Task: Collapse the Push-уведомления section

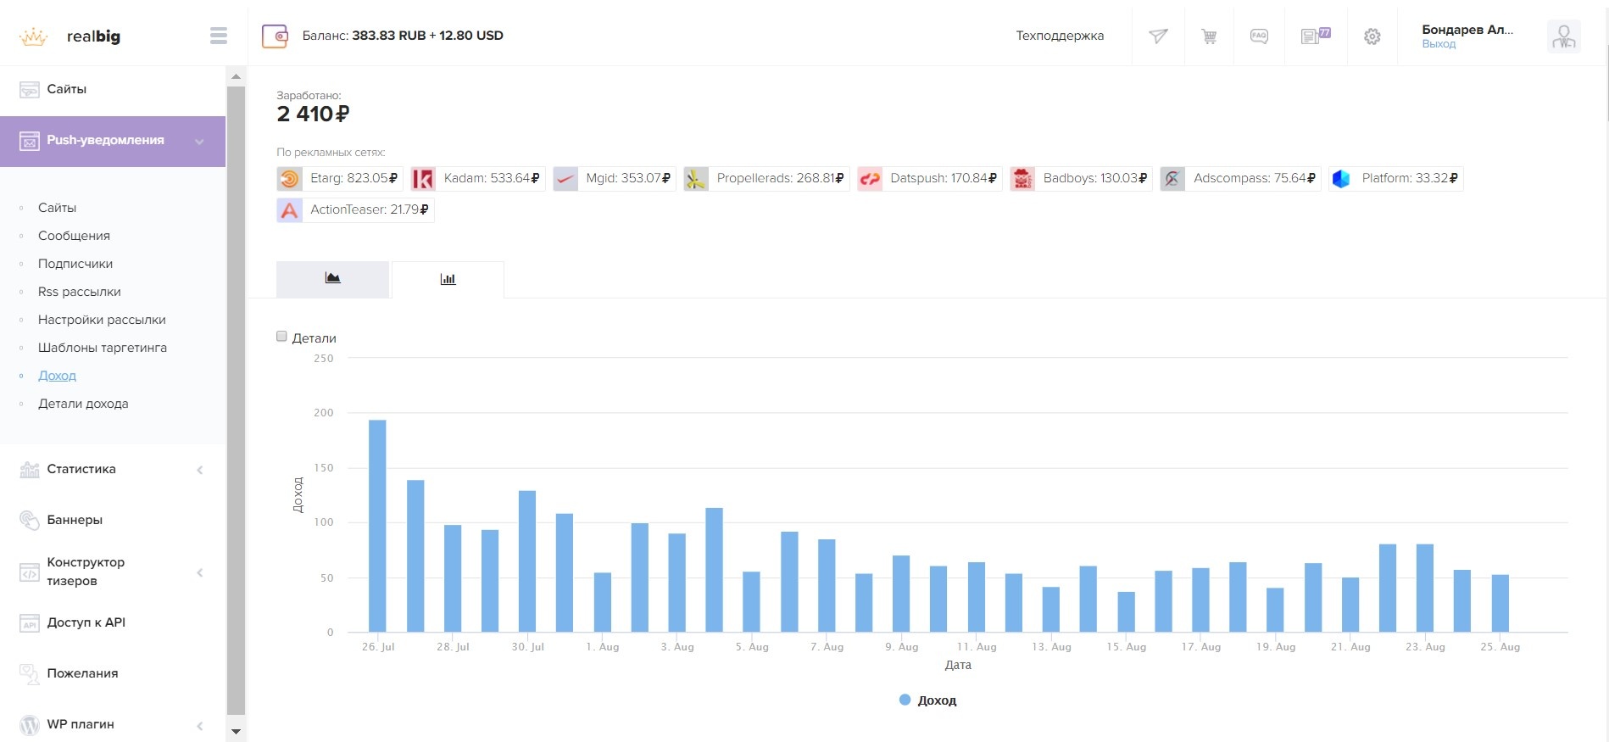Action: [199, 141]
